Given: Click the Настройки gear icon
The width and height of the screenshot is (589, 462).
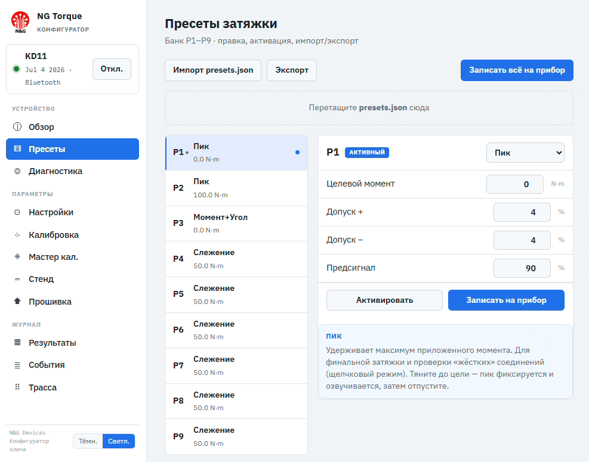Looking at the screenshot, I should pos(17,212).
